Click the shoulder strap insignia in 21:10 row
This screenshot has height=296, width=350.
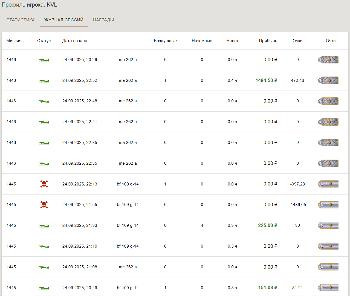pyautogui.click(x=328, y=246)
